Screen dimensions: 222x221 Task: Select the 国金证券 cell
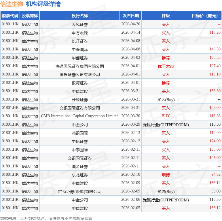80,167
